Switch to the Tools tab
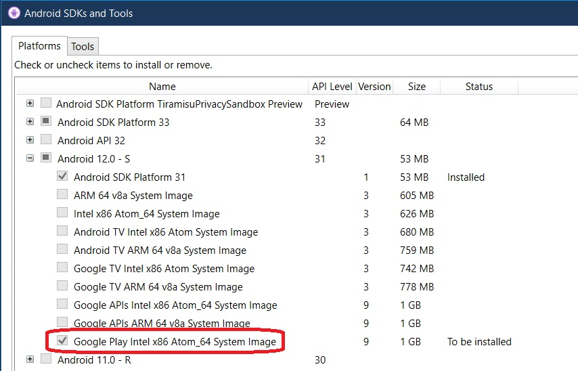This screenshot has width=578, height=371. click(x=83, y=47)
